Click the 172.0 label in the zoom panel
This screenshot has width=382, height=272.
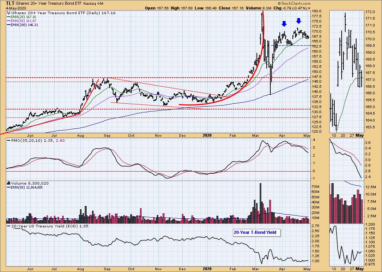tap(370, 12)
